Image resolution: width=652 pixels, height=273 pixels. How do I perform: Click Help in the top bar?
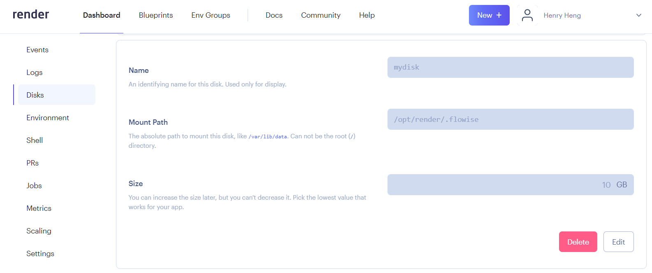pyautogui.click(x=367, y=15)
